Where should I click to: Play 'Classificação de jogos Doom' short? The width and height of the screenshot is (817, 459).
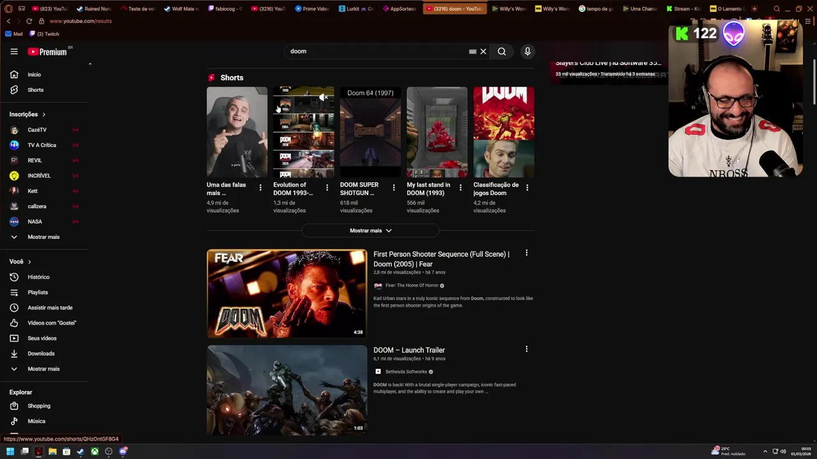[504, 132]
